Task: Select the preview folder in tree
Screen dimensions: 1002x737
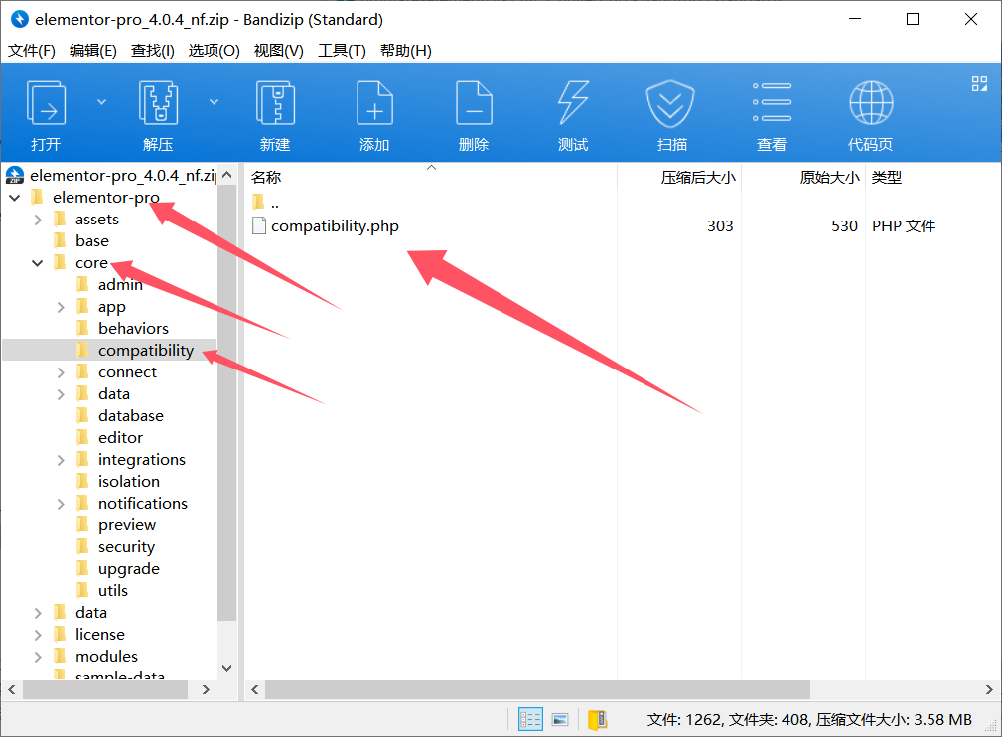Action: click(127, 525)
